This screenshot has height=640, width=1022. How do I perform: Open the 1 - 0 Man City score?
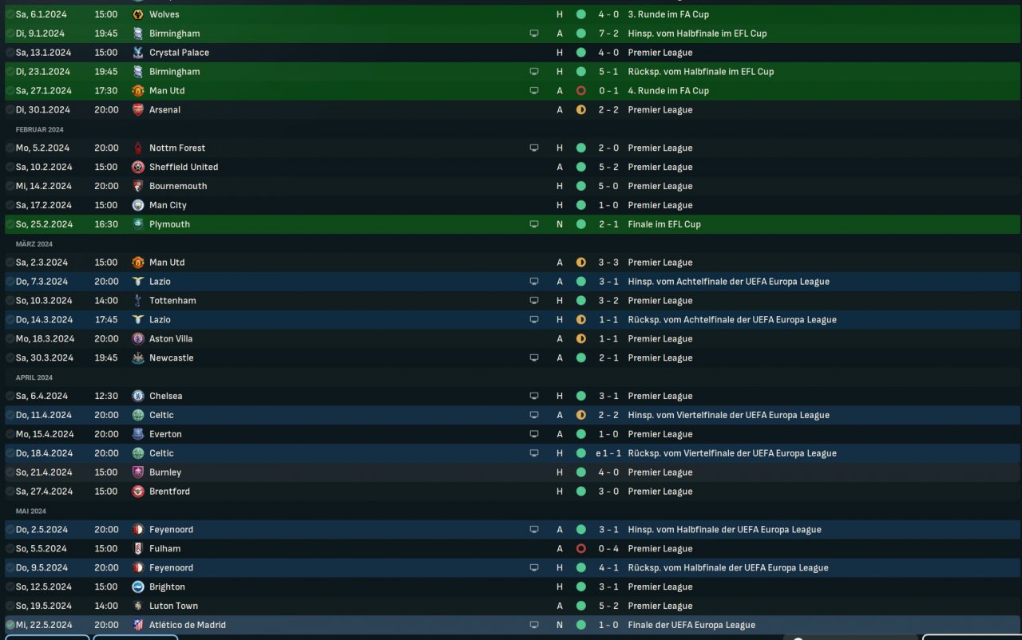tap(608, 205)
